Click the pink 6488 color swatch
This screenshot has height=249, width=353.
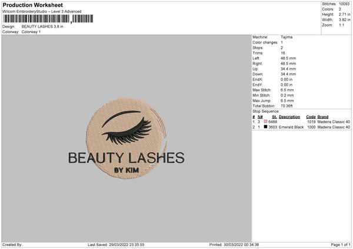coord(265,122)
